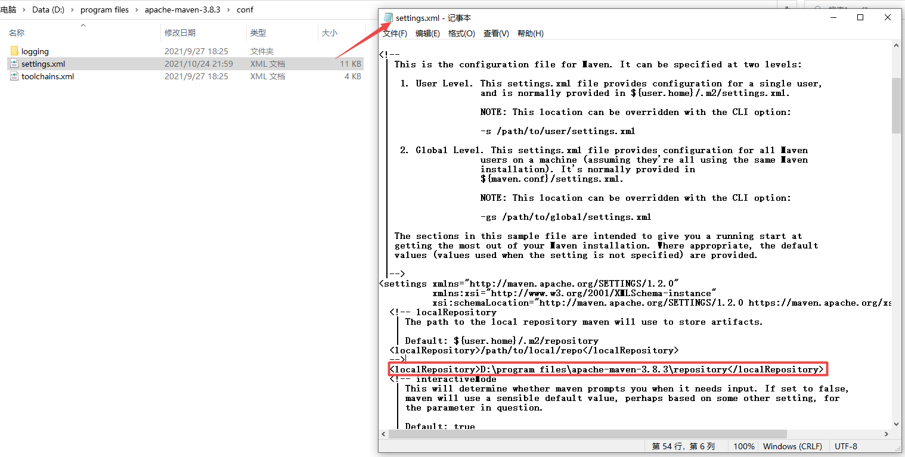Sort files by the 名称 column header
Screen dimensions: 905x457
click(17, 33)
